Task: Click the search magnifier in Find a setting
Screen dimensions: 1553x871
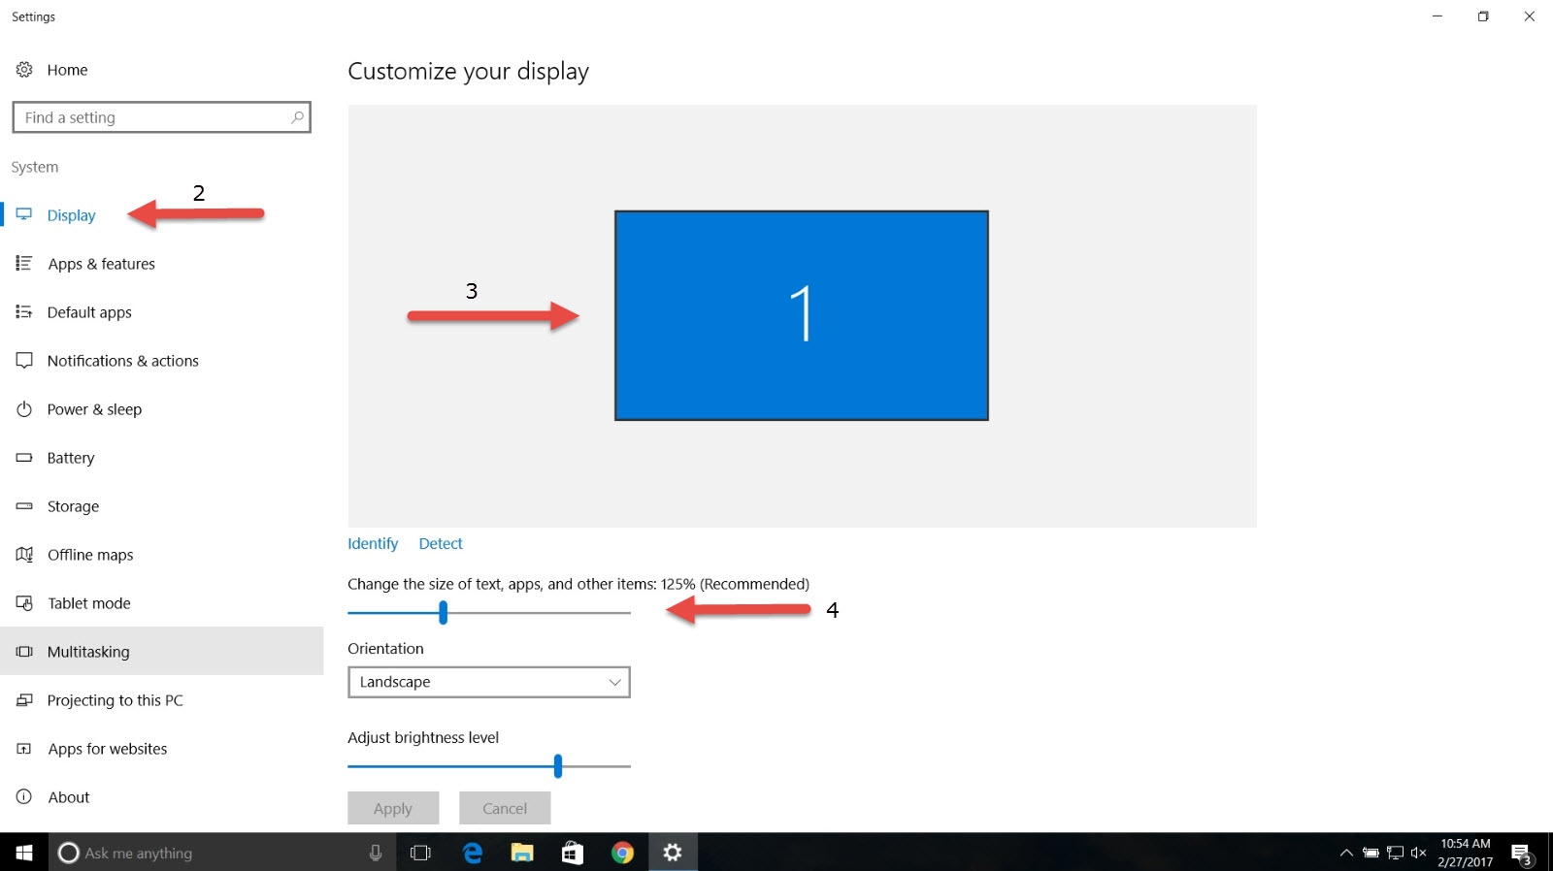Action: 297,117
